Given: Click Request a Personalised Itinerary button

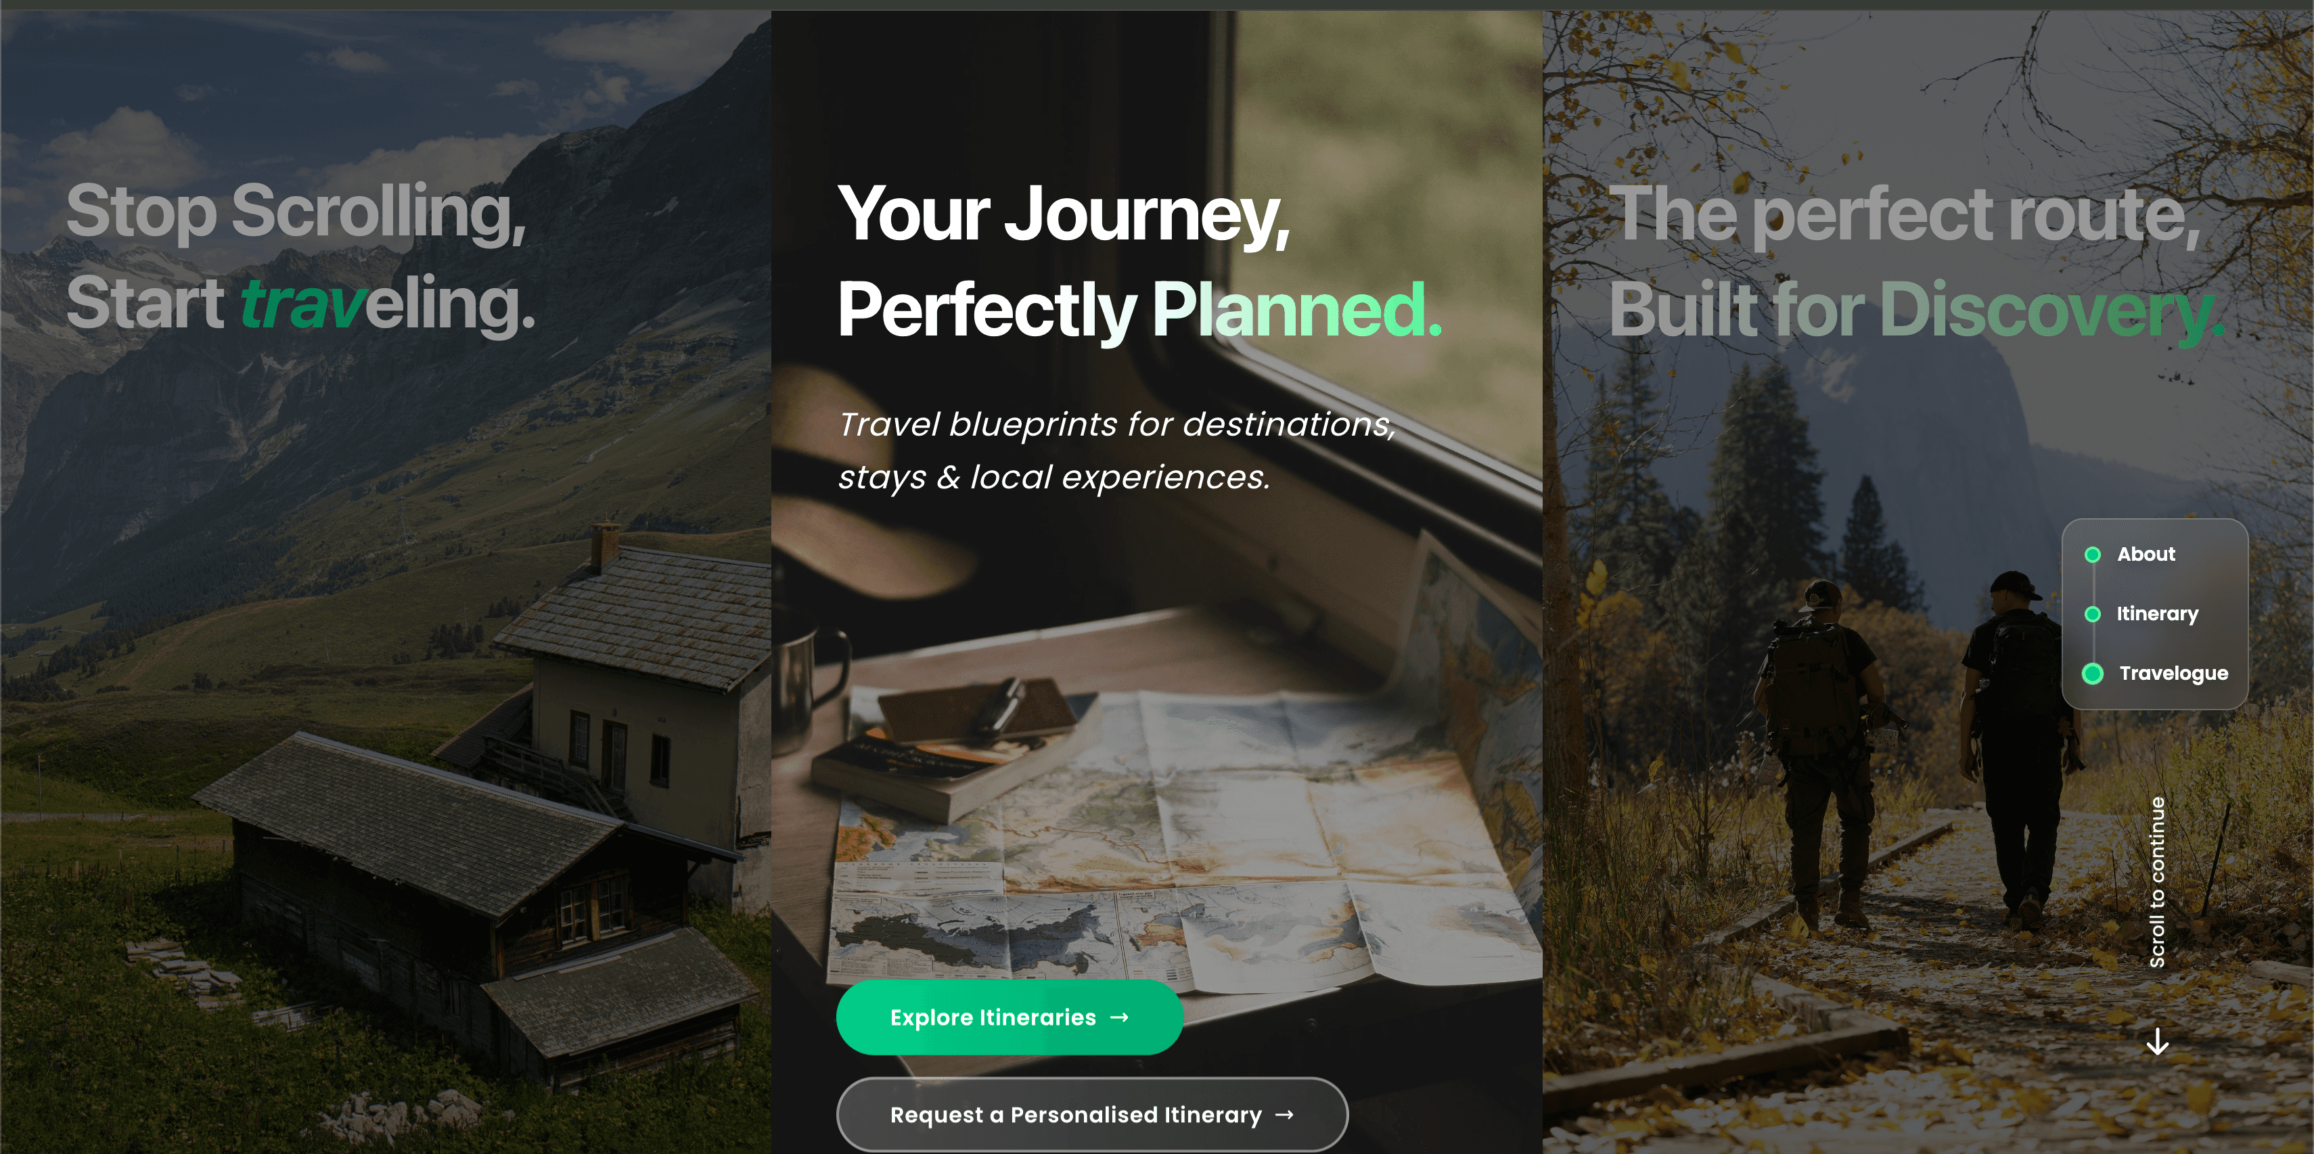Looking at the screenshot, I should (1091, 1115).
